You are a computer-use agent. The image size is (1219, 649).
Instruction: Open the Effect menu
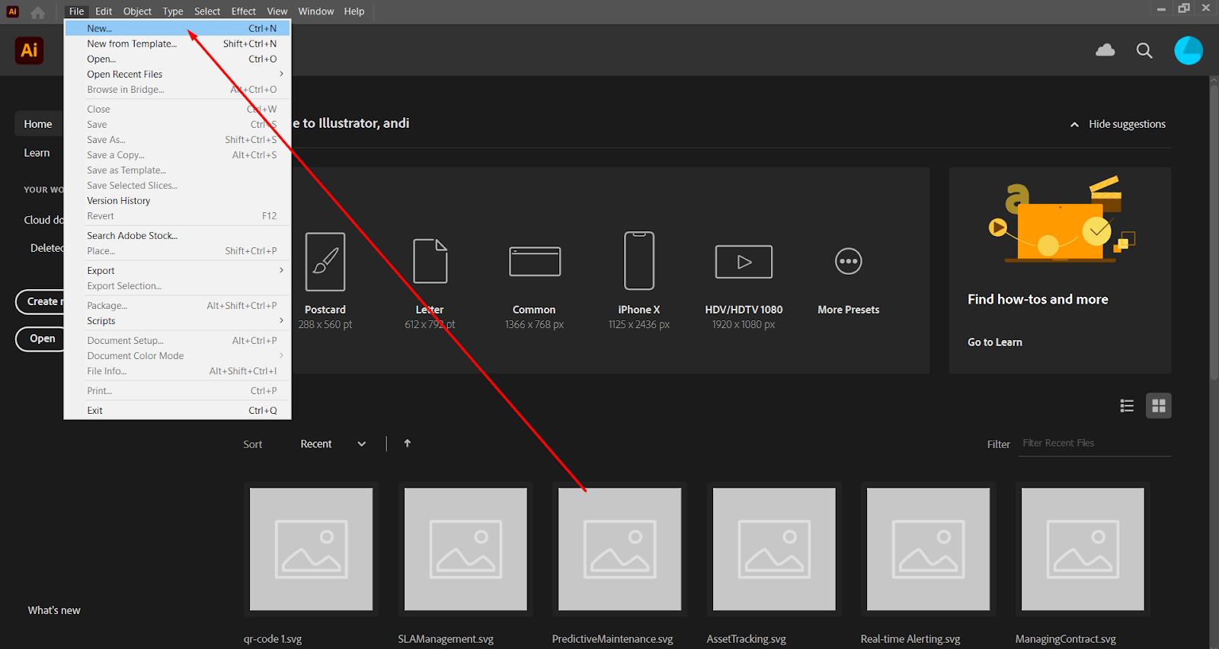point(244,11)
